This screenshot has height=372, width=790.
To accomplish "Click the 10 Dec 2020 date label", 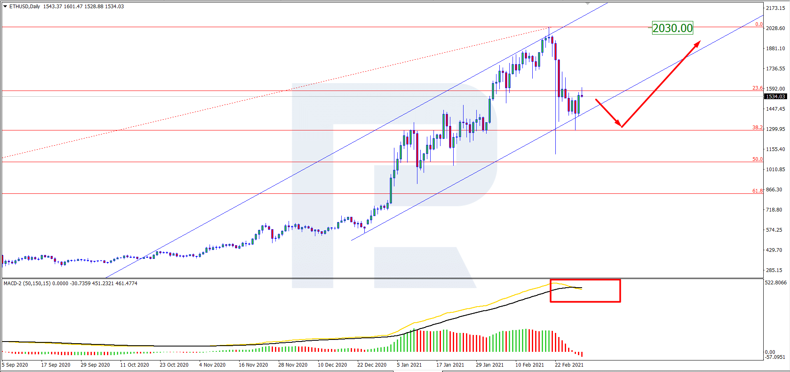I will 332,365.
